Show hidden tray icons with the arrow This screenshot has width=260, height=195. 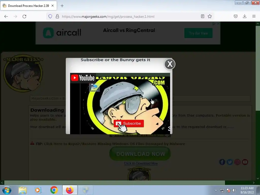point(216,190)
